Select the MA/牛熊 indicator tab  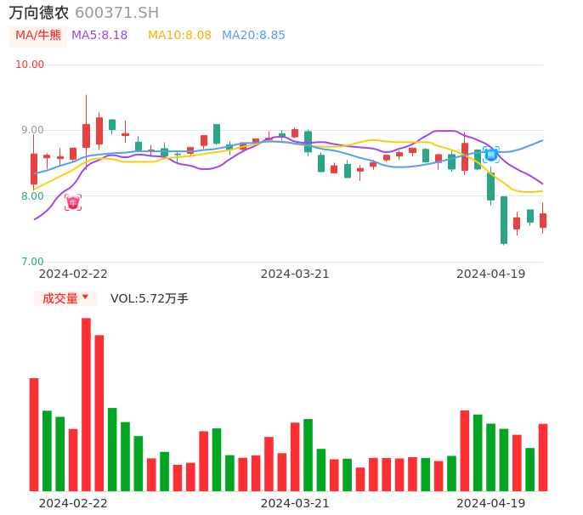click(38, 36)
